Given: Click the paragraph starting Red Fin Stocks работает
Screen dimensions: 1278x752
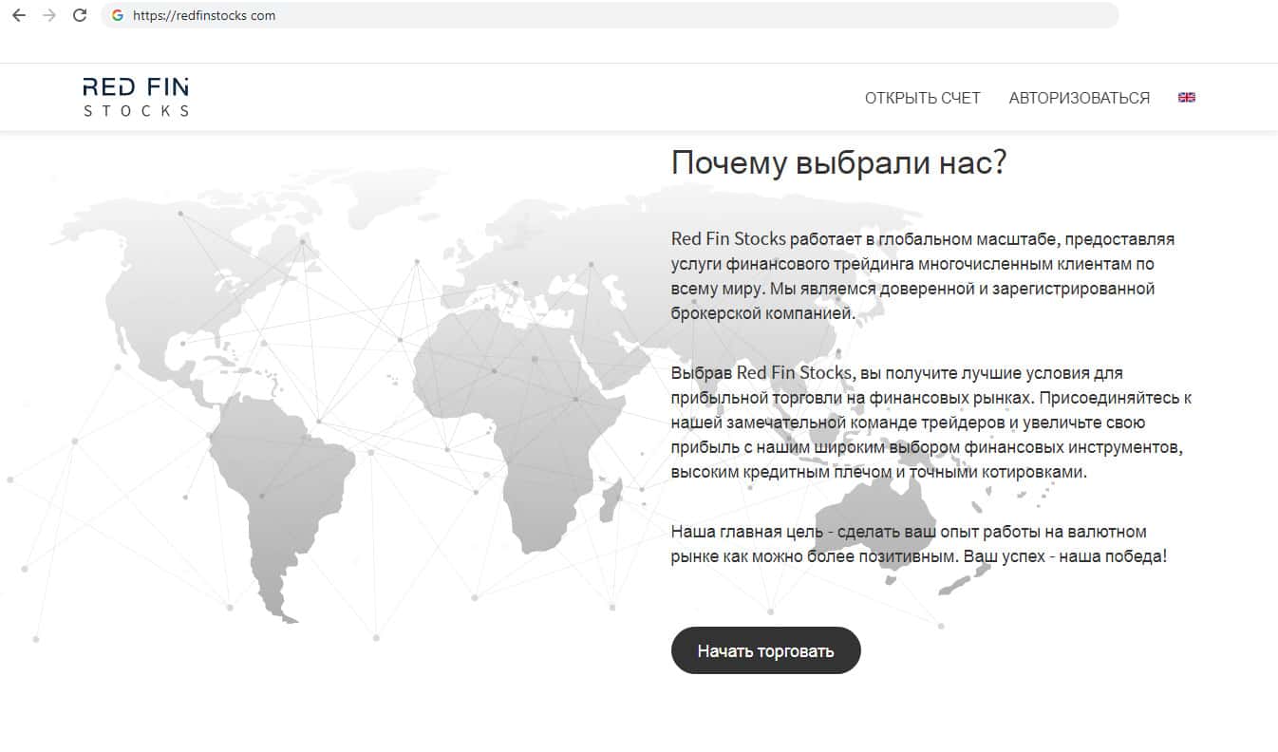Looking at the screenshot, I should tap(923, 275).
